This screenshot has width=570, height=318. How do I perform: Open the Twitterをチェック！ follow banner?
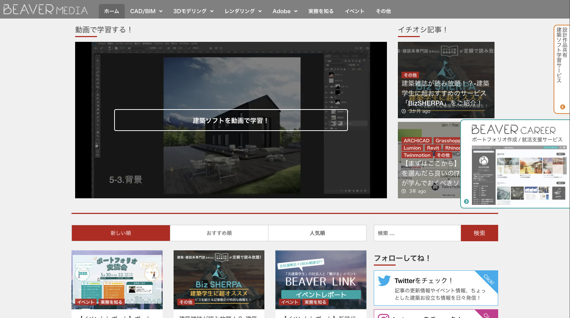pos(436,288)
